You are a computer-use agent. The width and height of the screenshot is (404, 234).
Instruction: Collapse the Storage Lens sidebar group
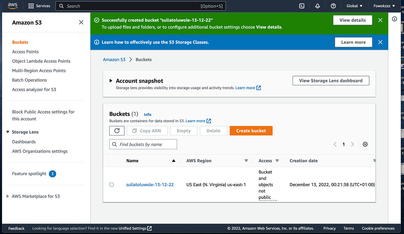(8, 132)
